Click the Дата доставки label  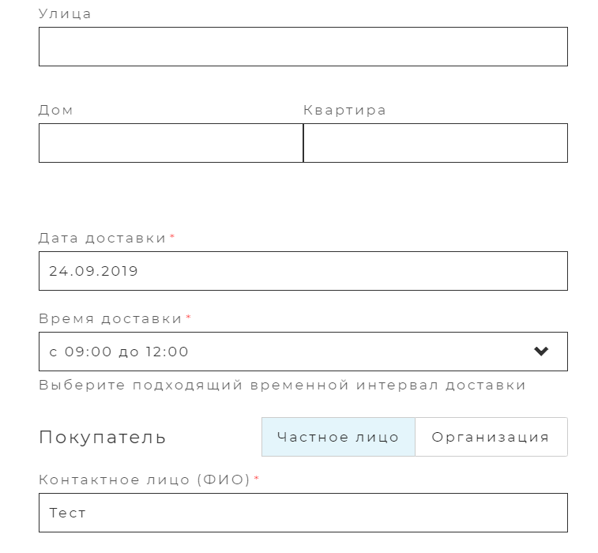(102, 239)
